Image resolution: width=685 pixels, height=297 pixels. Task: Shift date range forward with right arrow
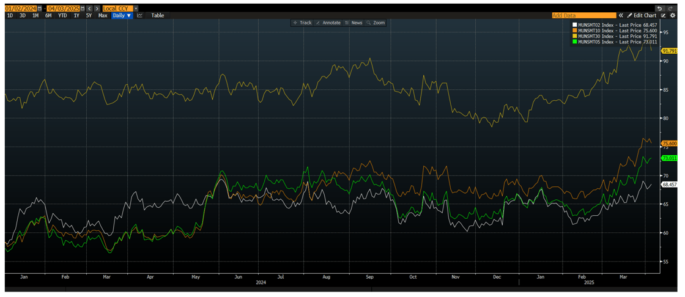point(97,9)
